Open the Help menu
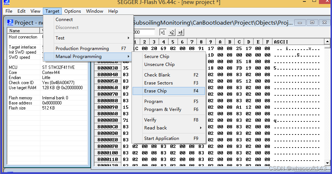Viewport: 332px width, 174px height. pos(113,11)
